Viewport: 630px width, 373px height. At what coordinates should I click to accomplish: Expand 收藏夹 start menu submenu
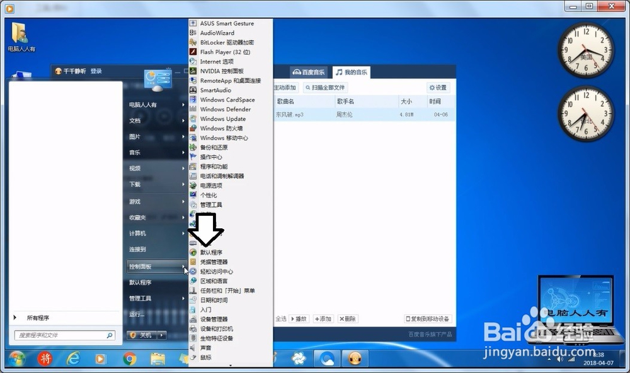[157, 218]
